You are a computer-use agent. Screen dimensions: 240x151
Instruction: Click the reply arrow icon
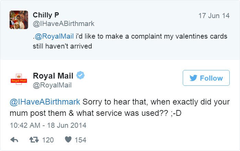(x=14, y=140)
